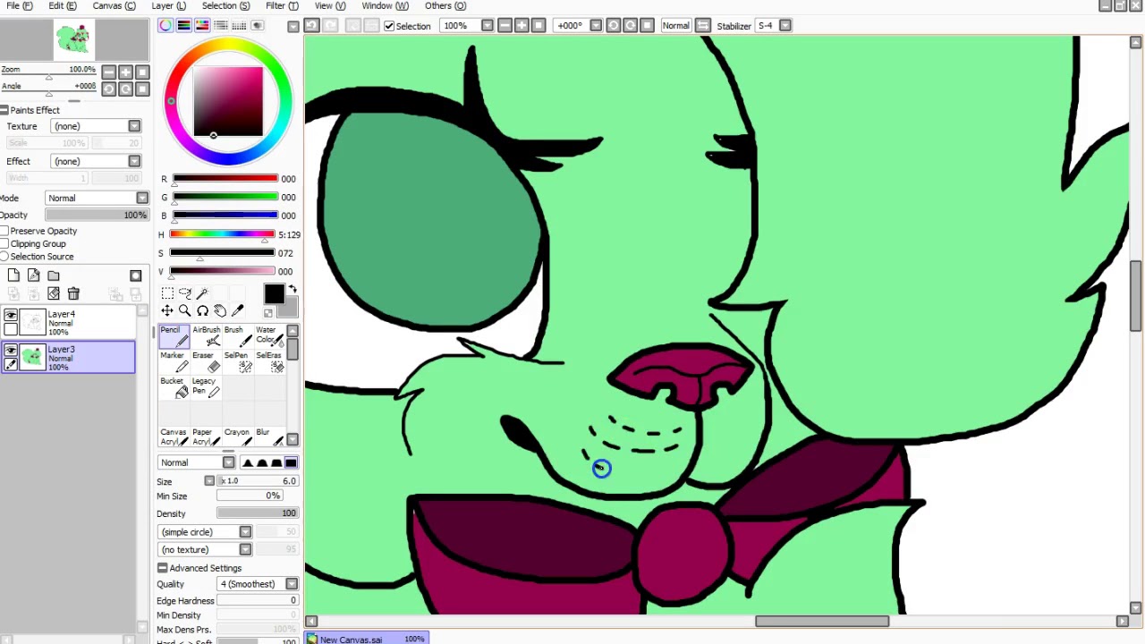Hide Layer3 using its eye icon
Viewport: 1145px width, 644px height.
11,351
